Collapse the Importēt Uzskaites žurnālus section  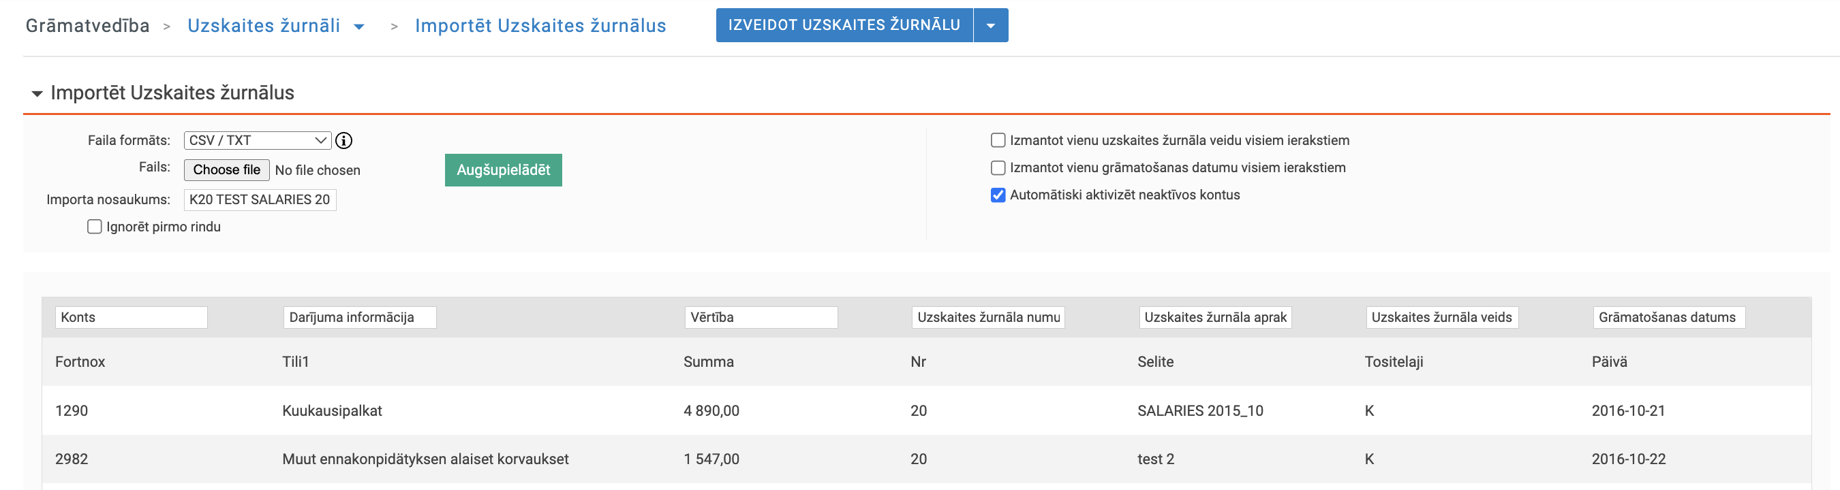tap(37, 93)
